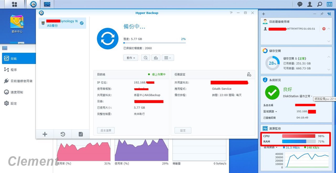Switch to 目前連線使用者 in Resource Monitor
This screenshot has width=336, height=173.
pos(19,81)
